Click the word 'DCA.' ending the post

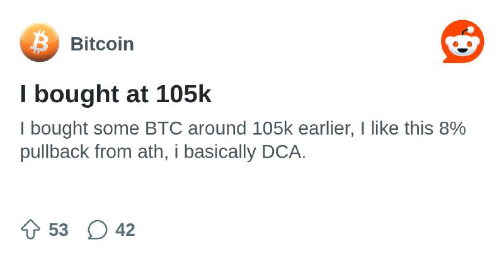coord(283,151)
